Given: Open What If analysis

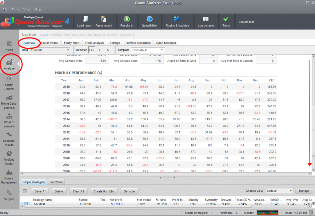Looking at the screenshot, I should click(x=9, y=121).
